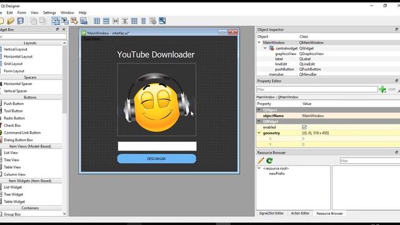The height and width of the screenshot is (225, 400).
Task: Select the YouTube Downloader label in form
Action: click(156, 54)
